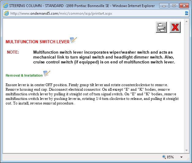This screenshot has width=192, height=163.
Task: Click the printer icon to print article
Action: click(161, 27)
